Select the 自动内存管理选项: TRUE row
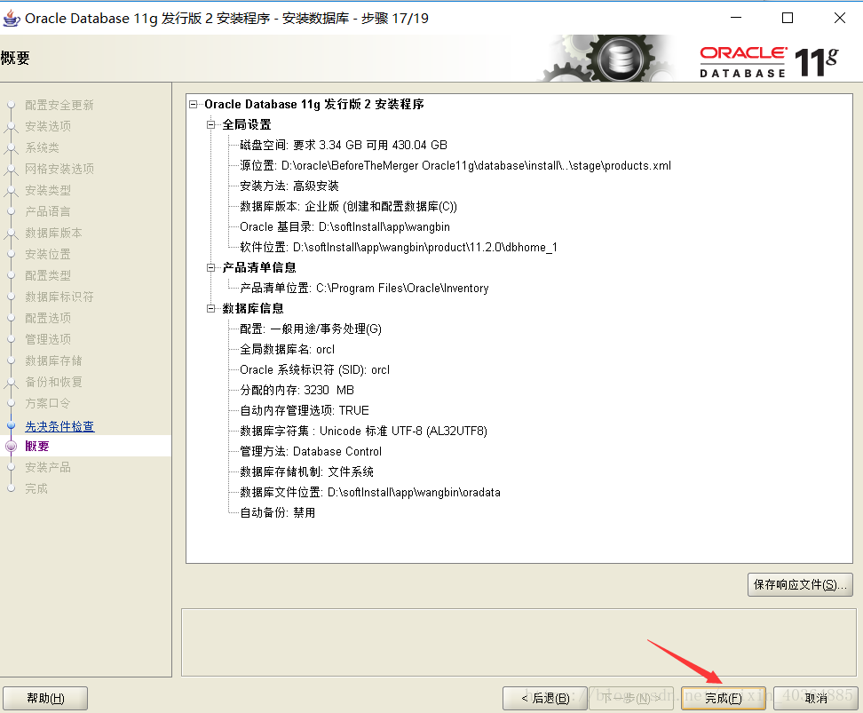Viewport: 863px width, 713px height. [x=305, y=410]
